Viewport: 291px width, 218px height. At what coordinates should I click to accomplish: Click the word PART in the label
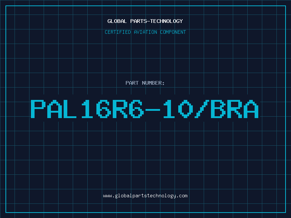(132, 83)
